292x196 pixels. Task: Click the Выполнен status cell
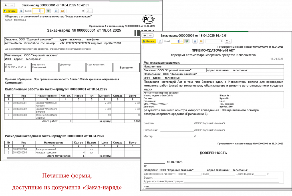pos(126,68)
